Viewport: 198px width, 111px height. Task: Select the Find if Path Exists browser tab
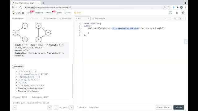26,3
